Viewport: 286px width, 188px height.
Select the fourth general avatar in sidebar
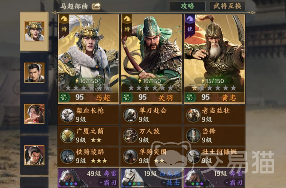[34, 155]
